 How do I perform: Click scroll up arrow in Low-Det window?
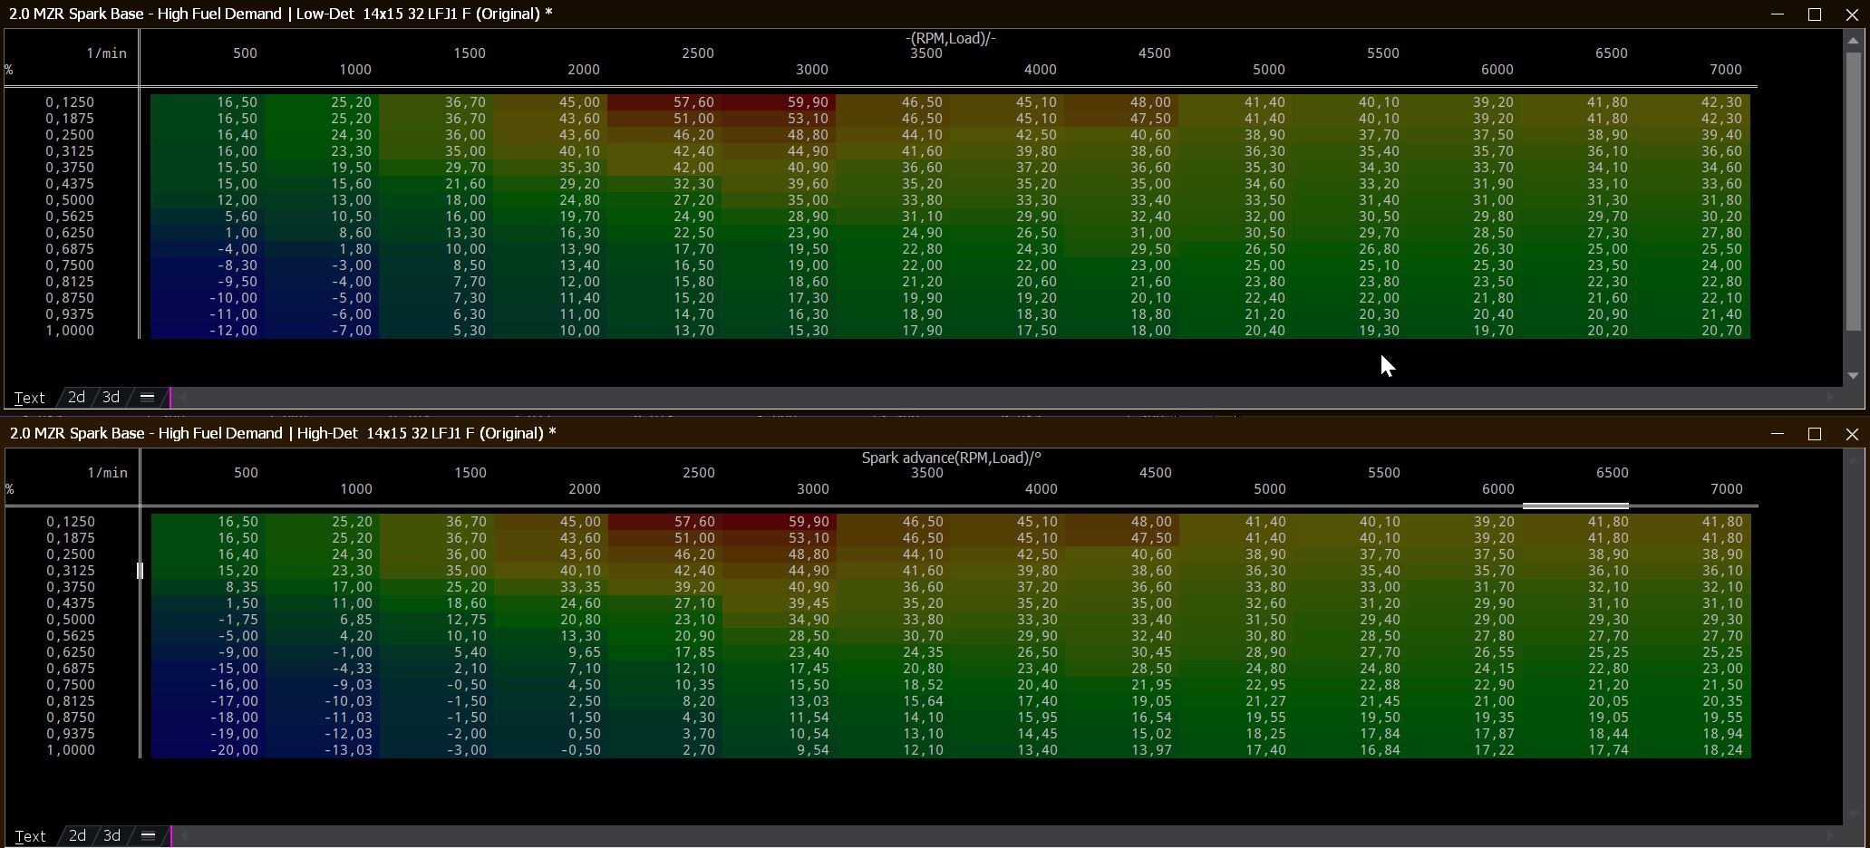[x=1853, y=40]
